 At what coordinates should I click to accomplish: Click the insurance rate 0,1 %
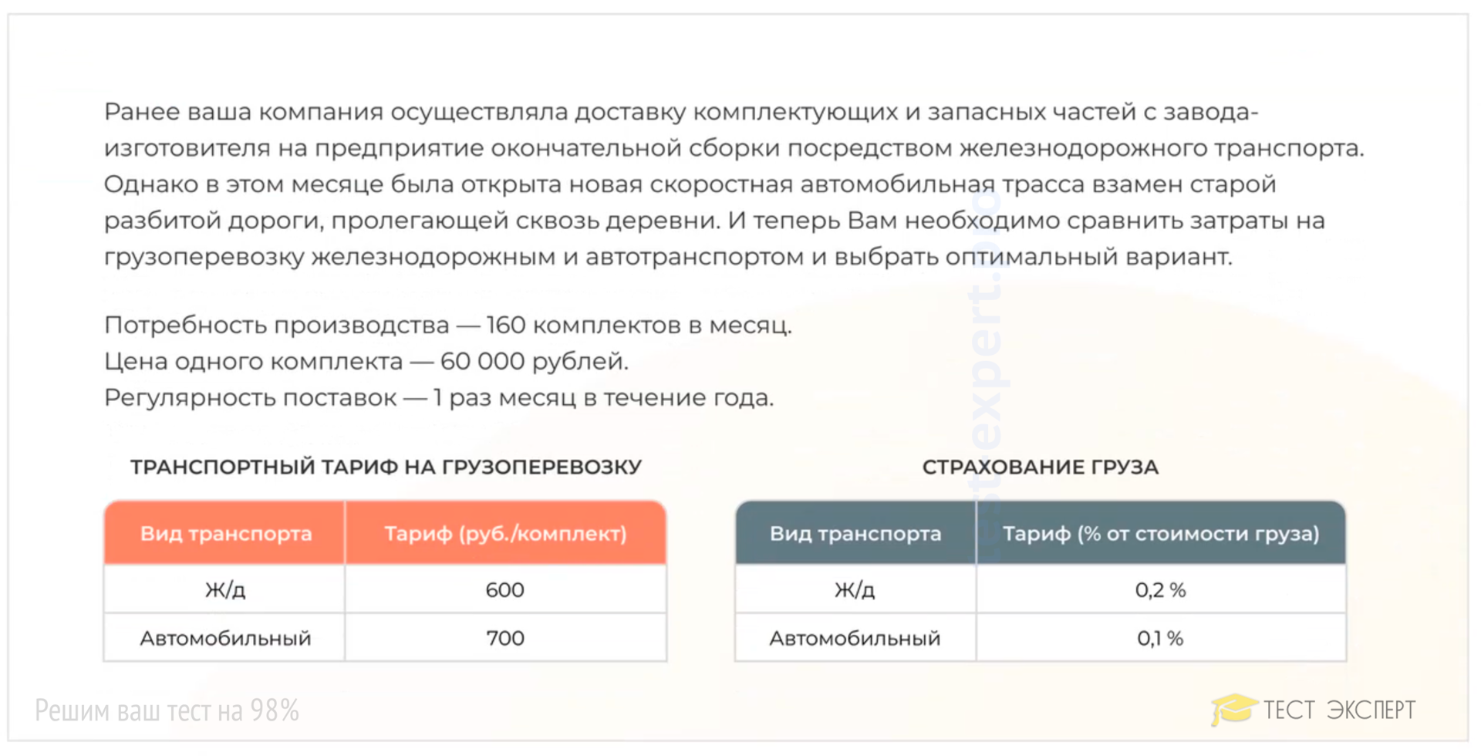[1161, 639]
